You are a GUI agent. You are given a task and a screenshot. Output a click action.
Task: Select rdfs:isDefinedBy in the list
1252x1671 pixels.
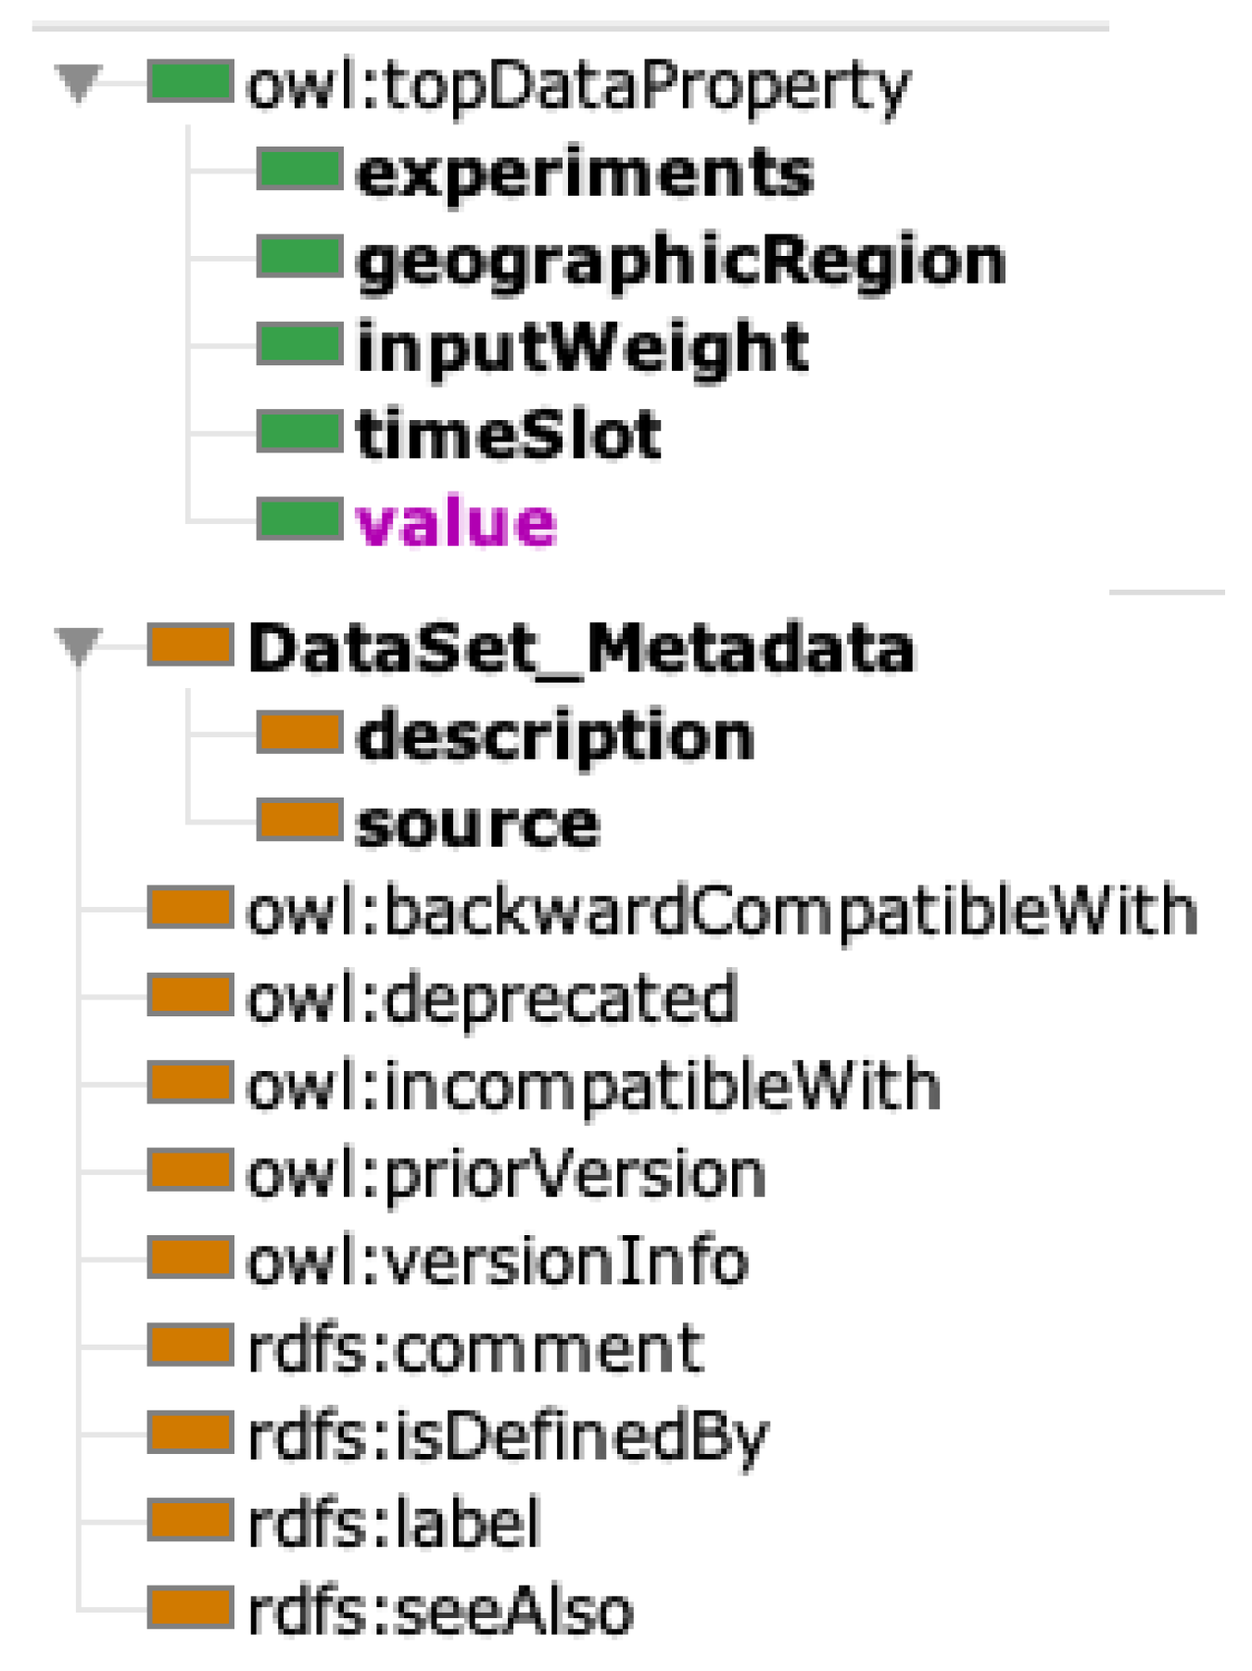508,1435
